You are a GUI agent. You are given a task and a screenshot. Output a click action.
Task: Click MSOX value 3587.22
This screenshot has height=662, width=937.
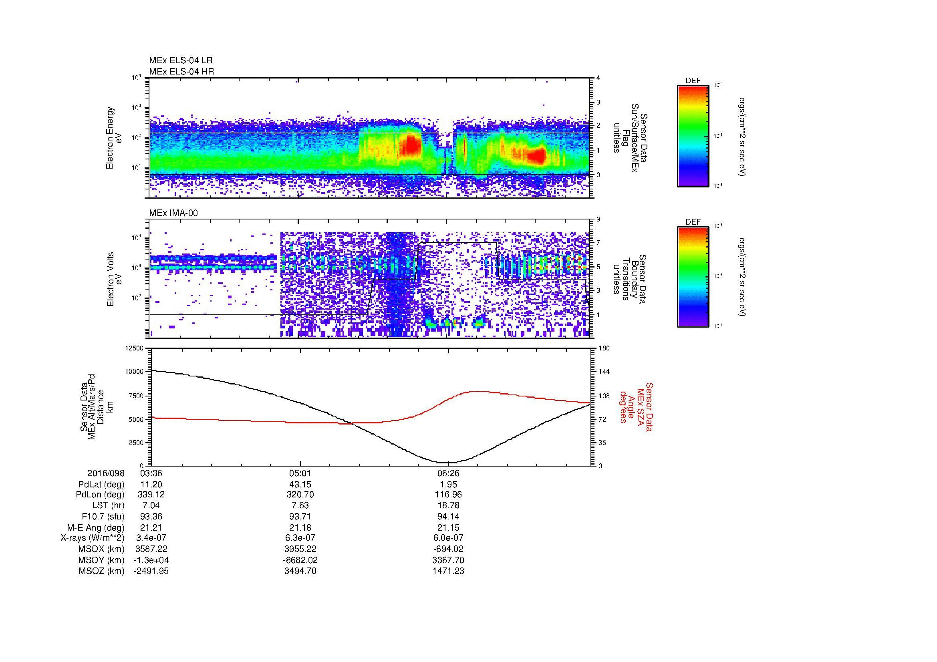[151, 549]
